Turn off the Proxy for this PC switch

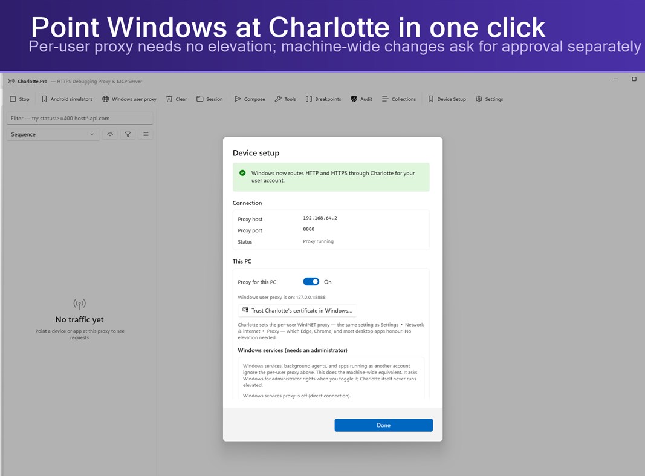click(x=311, y=282)
